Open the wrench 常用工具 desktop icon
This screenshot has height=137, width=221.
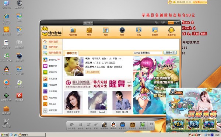[6, 123]
